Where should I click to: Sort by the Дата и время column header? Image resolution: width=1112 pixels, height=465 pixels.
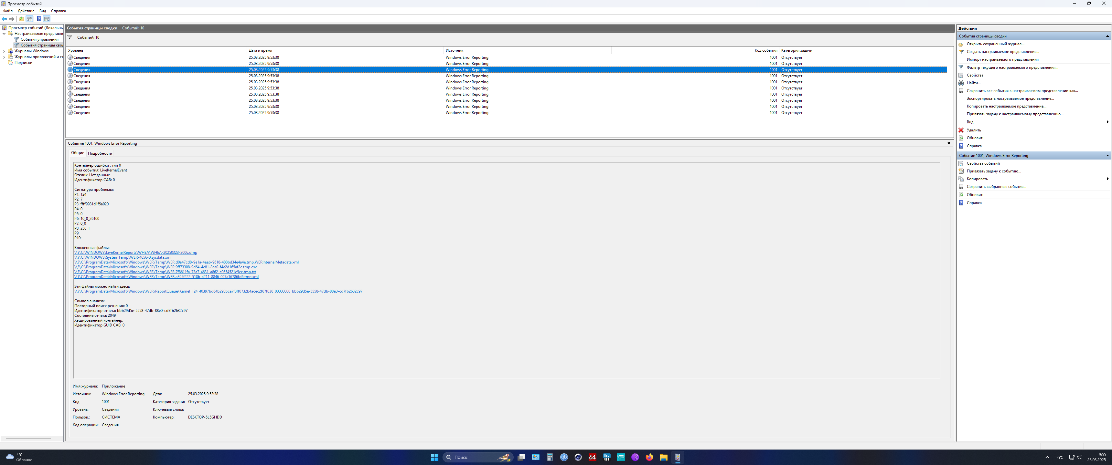[x=260, y=50]
